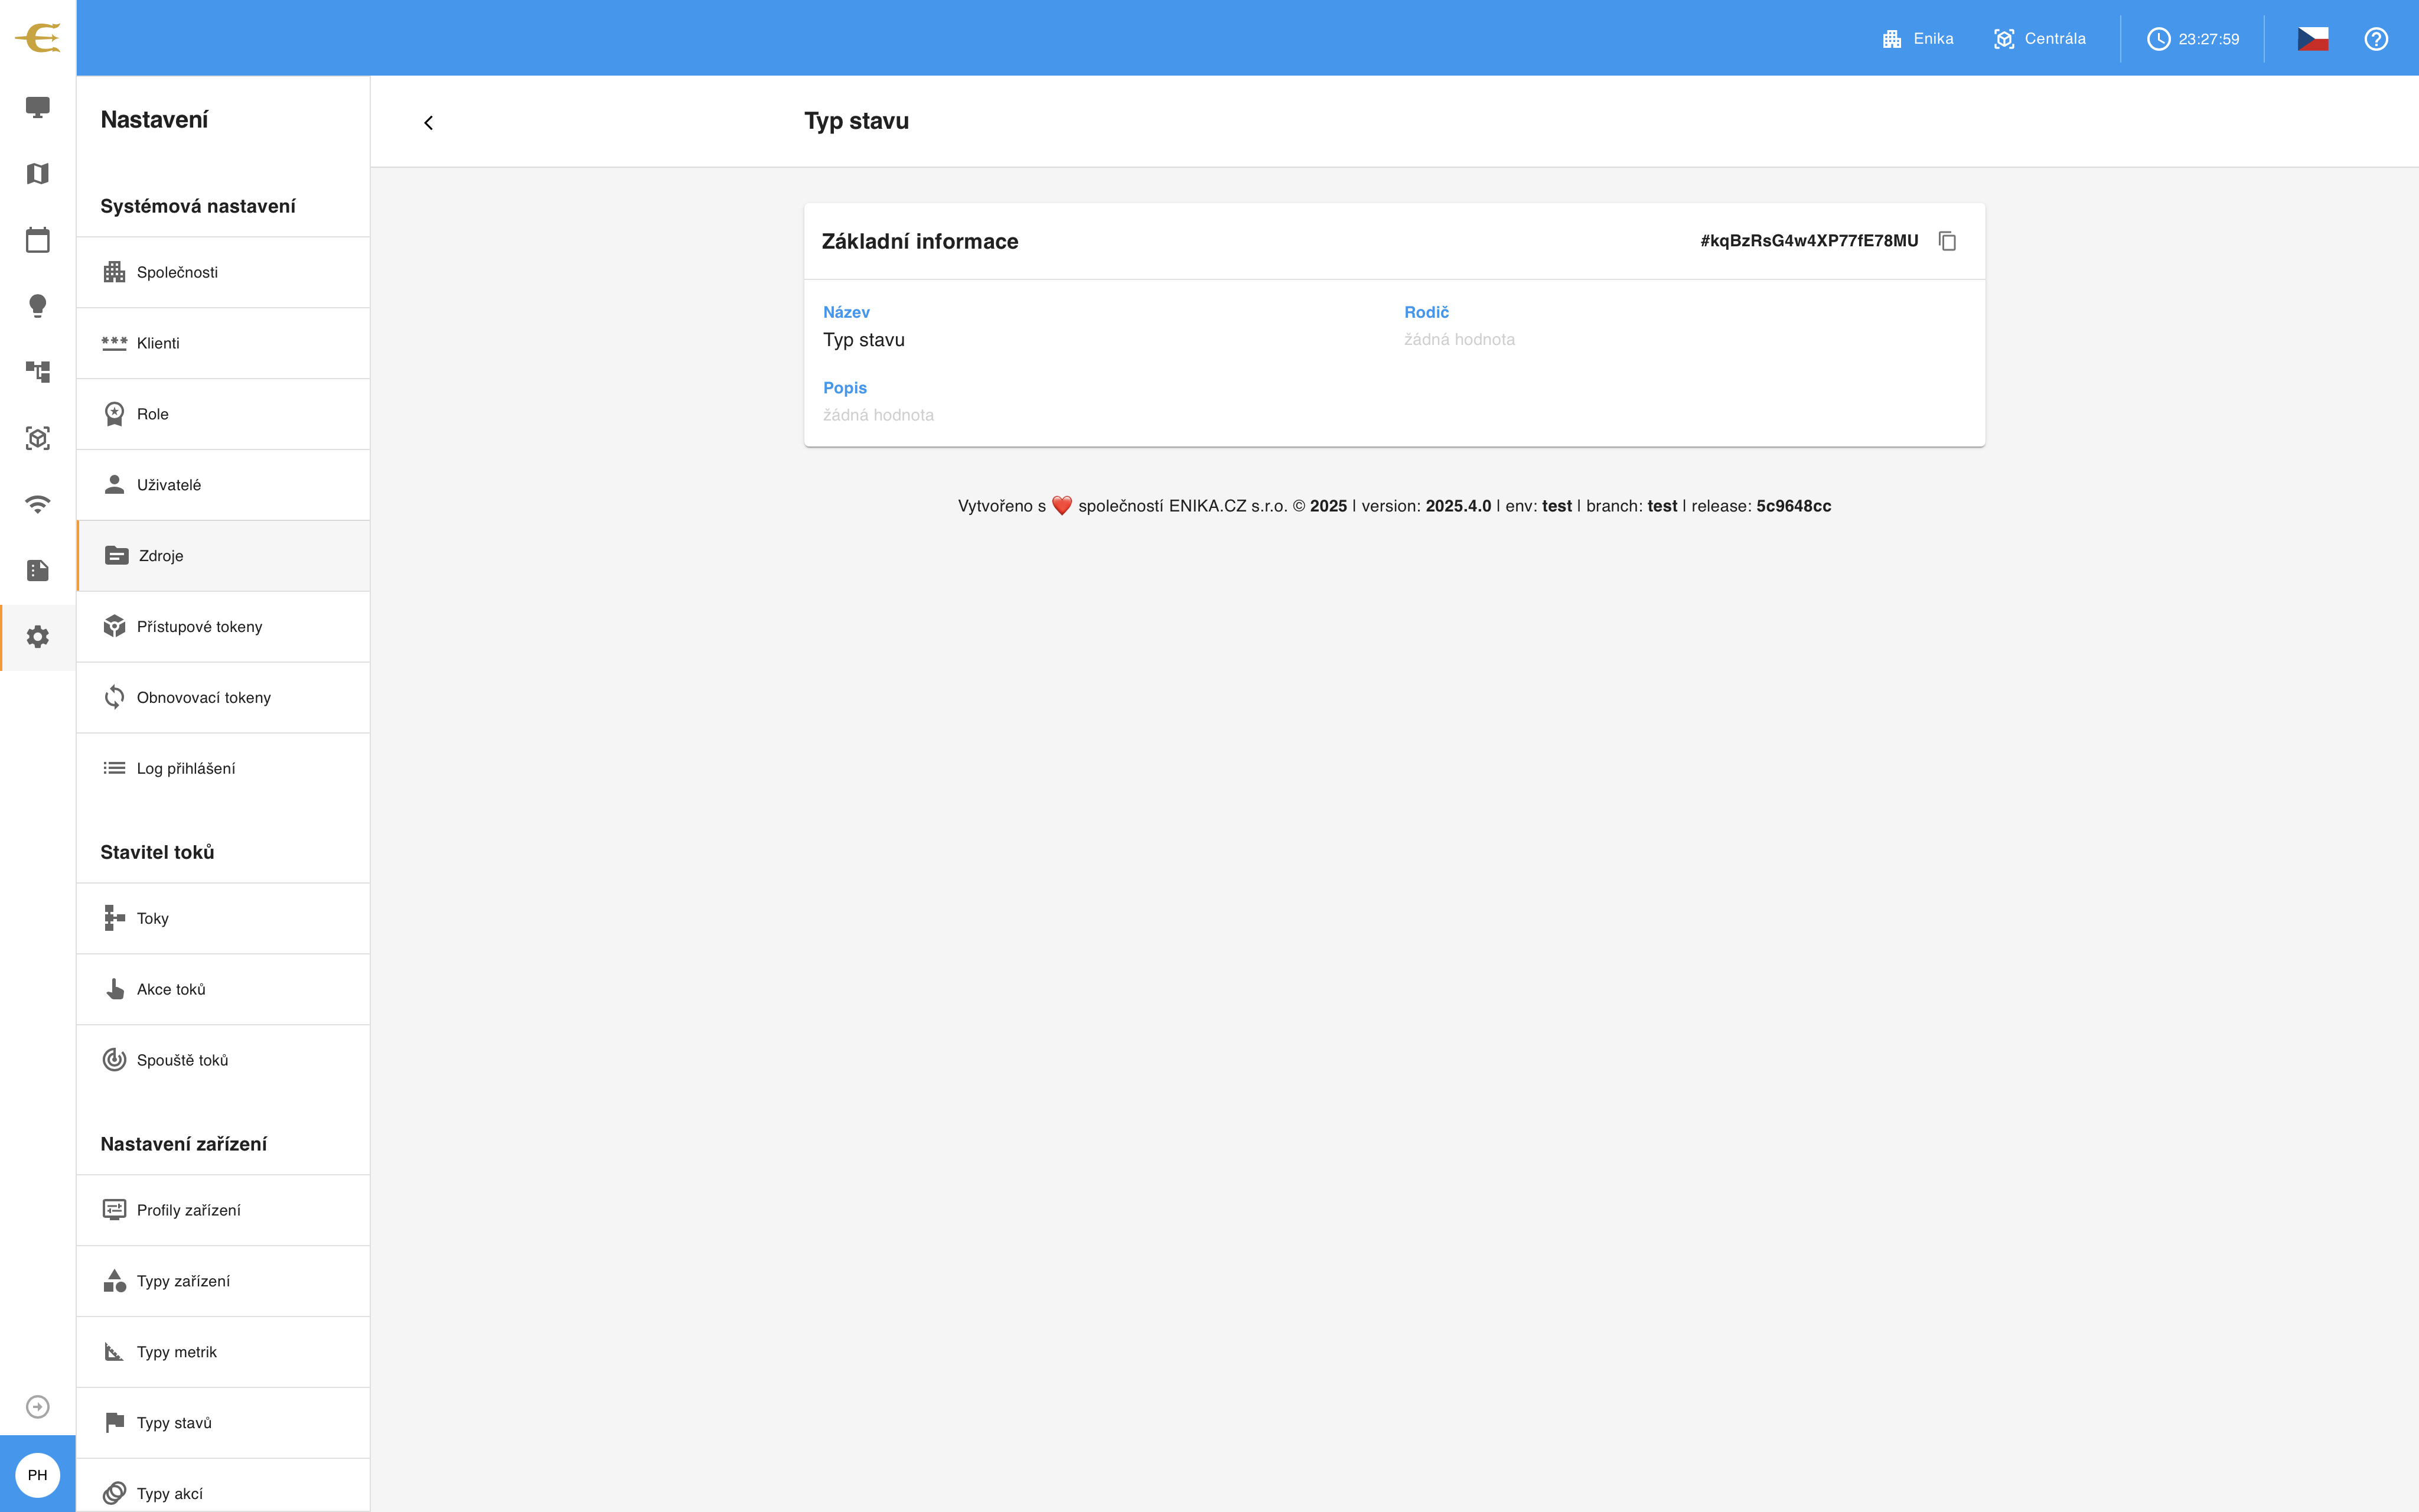Viewport: 2419px width, 1512px height.
Task: Select the Enika company selector
Action: tap(1917, 39)
